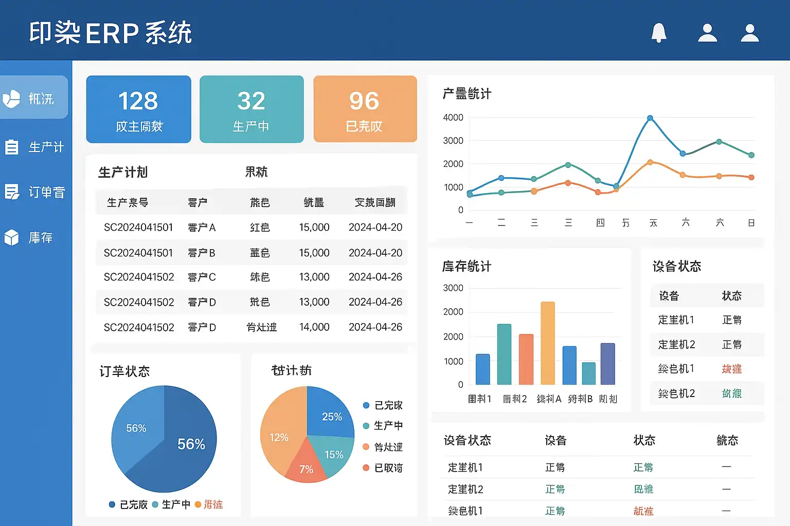The height and width of the screenshot is (526, 790).
Task: Click the notification bell icon
Action: [659, 33]
